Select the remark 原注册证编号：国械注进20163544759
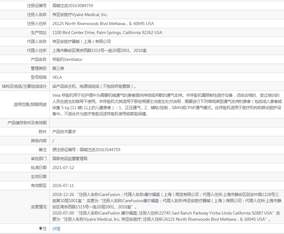The width and height of the screenshot is (284, 234). 86,150
